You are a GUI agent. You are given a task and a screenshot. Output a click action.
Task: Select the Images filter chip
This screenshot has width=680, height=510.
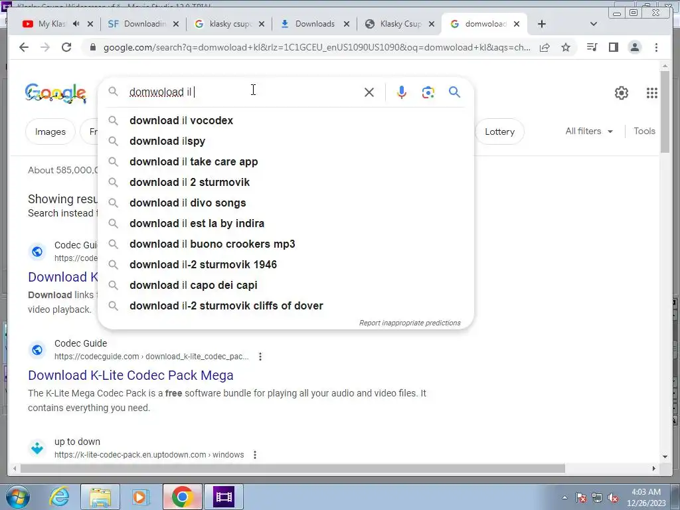click(50, 131)
